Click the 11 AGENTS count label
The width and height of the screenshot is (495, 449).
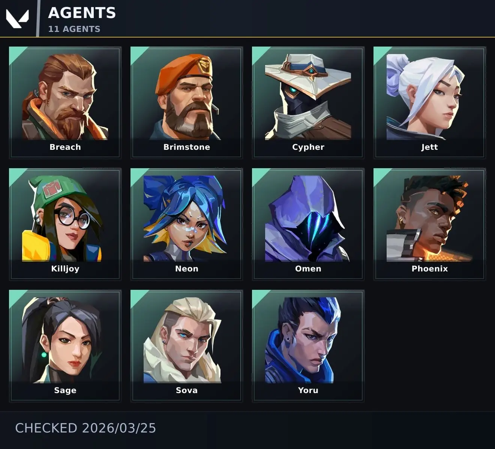[74, 29]
